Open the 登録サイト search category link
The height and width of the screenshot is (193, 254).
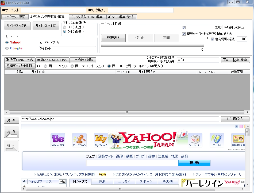[x=105, y=156]
